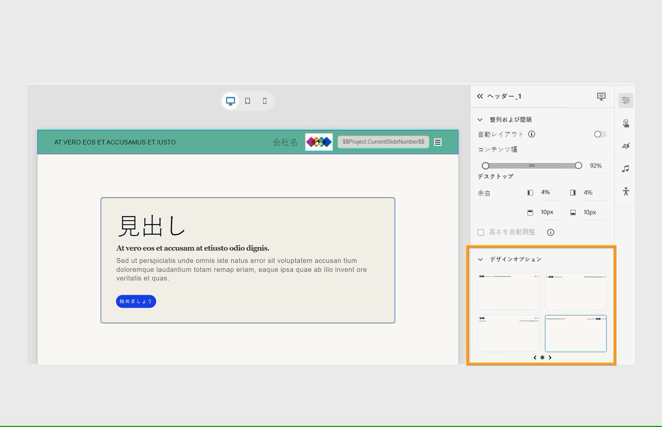Open the visual properties sliders tab
The image size is (662, 427).
pyautogui.click(x=626, y=100)
